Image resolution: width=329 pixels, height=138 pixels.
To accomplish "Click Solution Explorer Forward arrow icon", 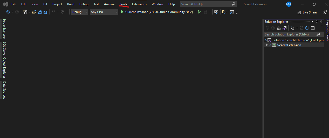I will (273, 28).
